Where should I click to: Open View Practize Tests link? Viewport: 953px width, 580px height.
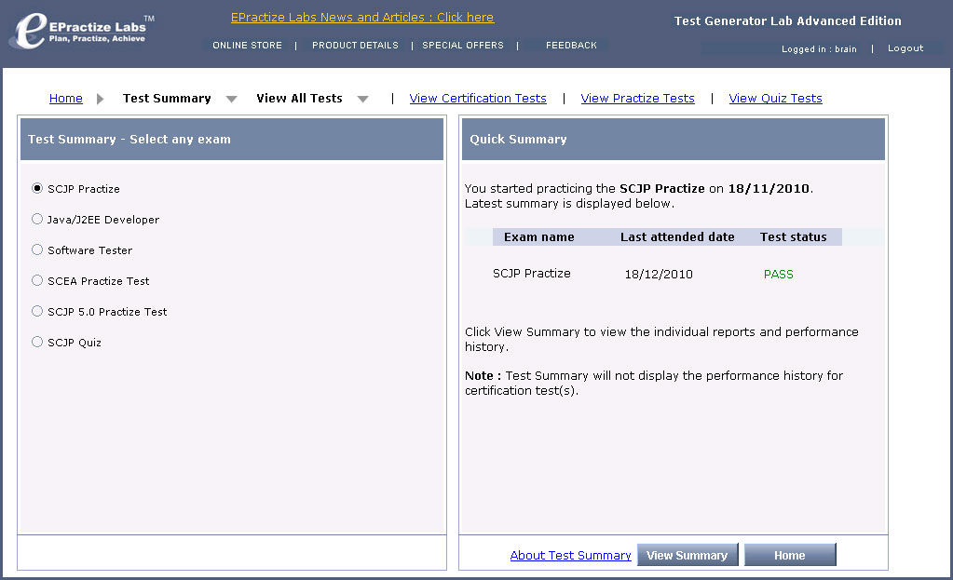click(x=637, y=99)
